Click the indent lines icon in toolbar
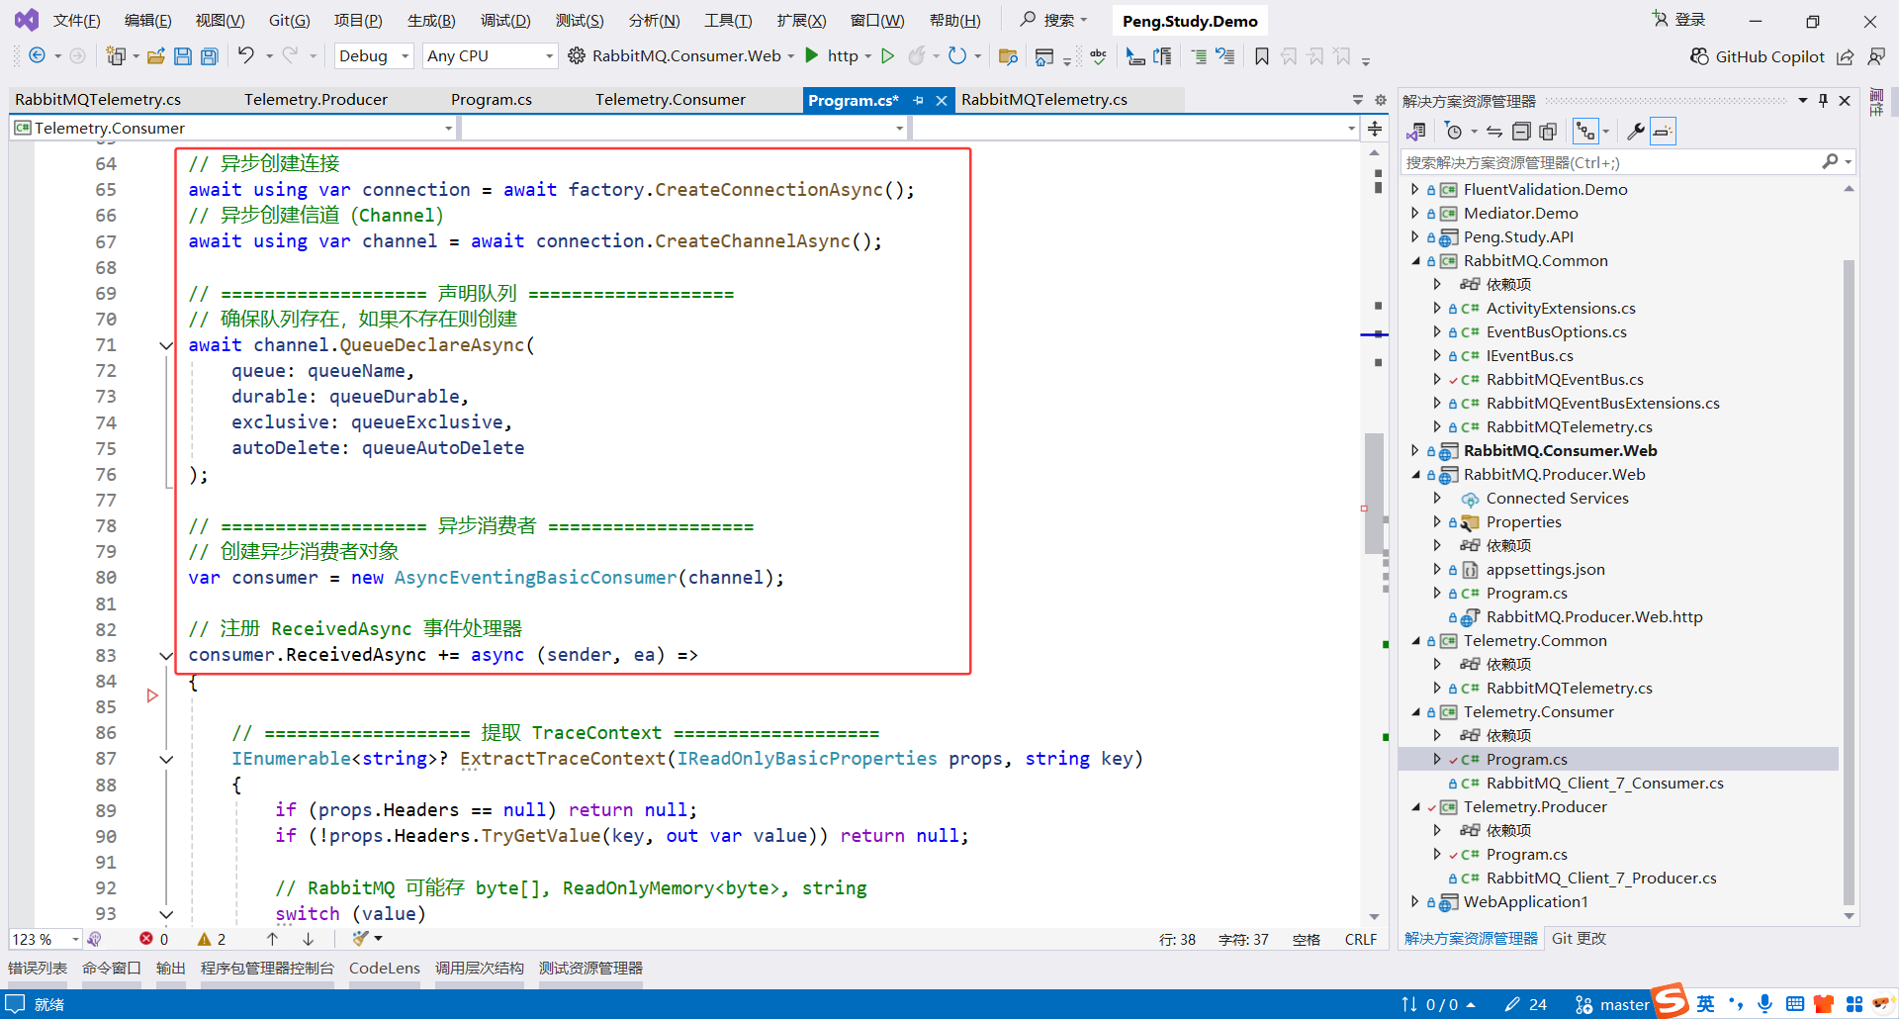Screen dimensions: 1899x1019 click(1199, 56)
